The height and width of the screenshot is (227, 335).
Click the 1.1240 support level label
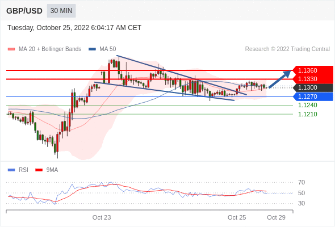click(308, 105)
